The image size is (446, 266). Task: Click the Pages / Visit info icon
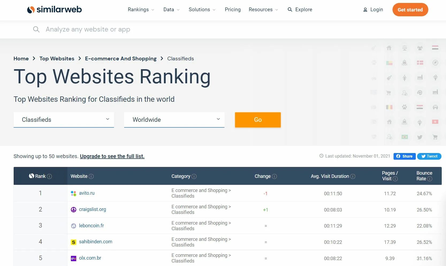[395, 179]
